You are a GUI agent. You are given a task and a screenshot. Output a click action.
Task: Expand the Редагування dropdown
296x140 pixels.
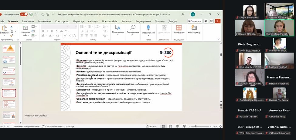(x=133, y=34)
